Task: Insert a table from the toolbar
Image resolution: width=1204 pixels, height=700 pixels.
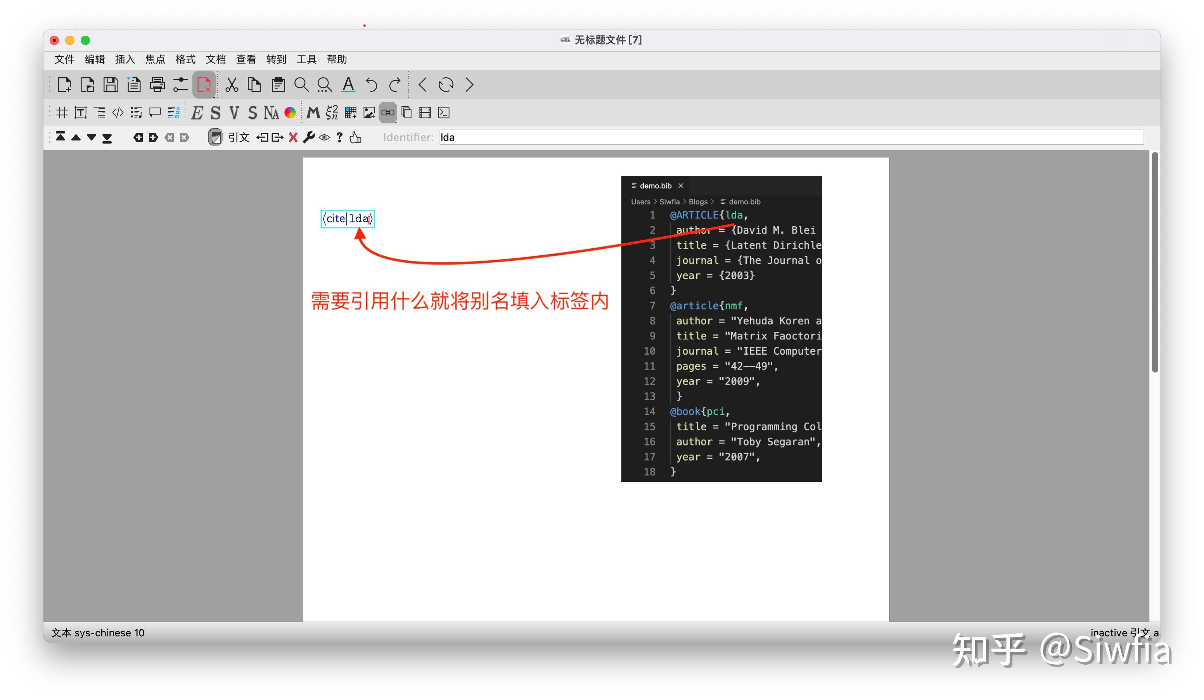Action: [x=351, y=113]
